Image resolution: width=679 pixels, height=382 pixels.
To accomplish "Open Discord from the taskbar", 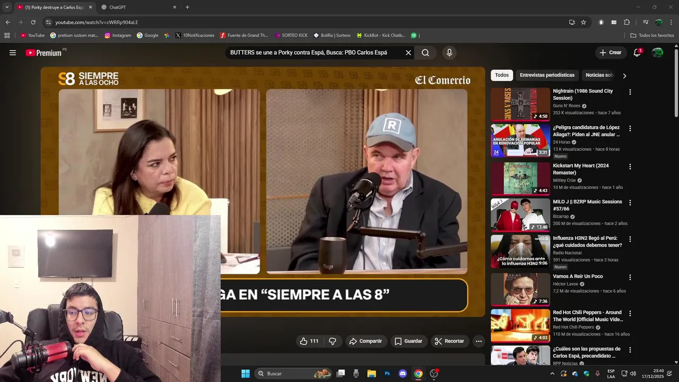I will click(x=403, y=374).
